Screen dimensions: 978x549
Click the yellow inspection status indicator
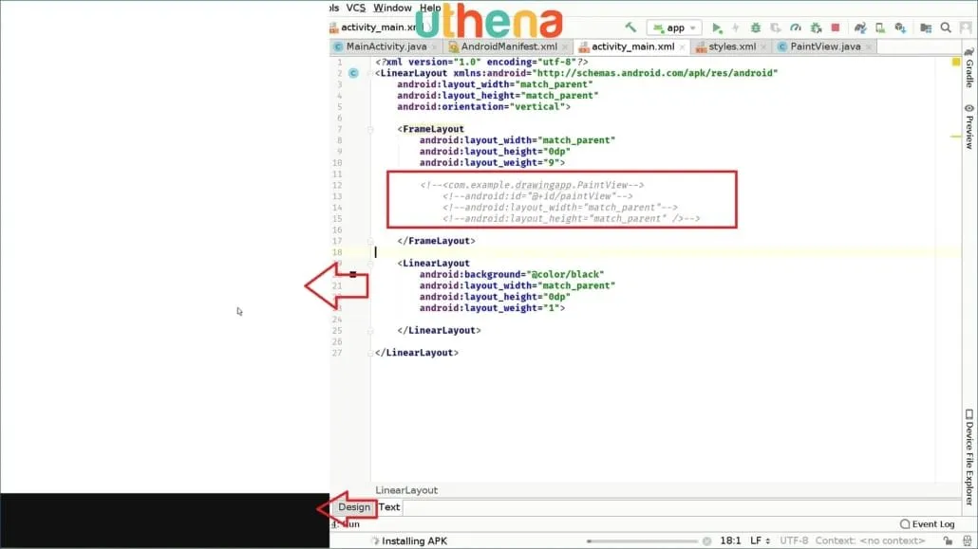click(955, 62)
